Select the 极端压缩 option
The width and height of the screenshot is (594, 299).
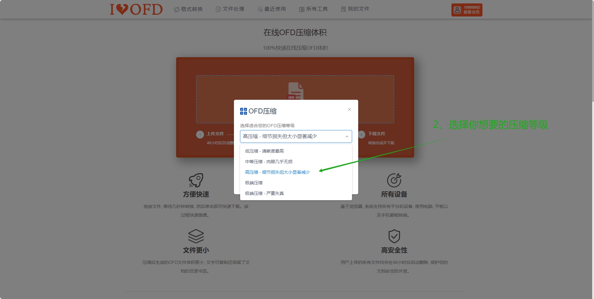tap(254, 182)
